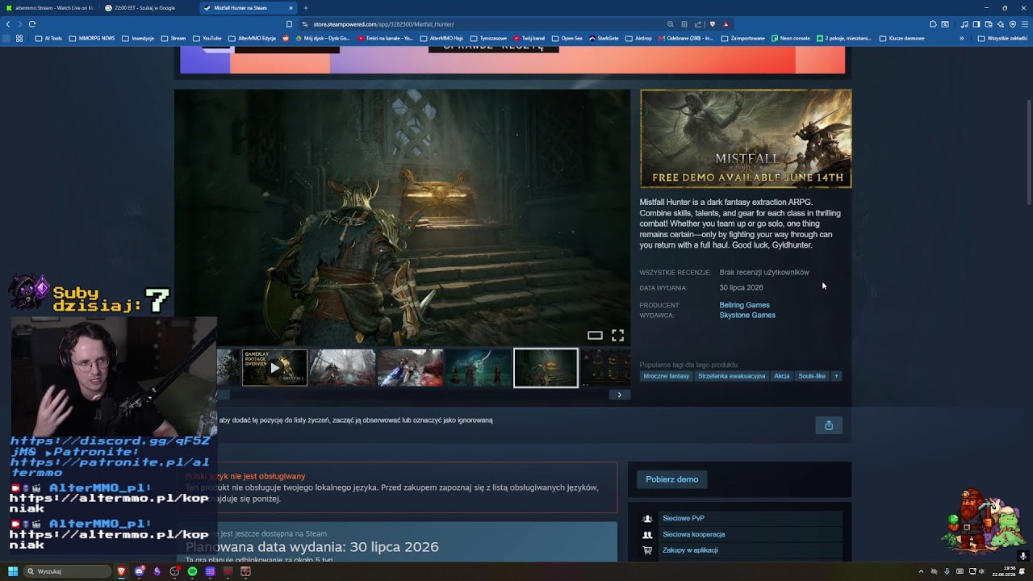Open Spotify from the taskbar
This screenshot has width=1033, height=581.
(x=192, y=571)
